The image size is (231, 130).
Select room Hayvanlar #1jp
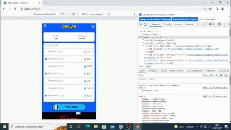pos(69,96)
